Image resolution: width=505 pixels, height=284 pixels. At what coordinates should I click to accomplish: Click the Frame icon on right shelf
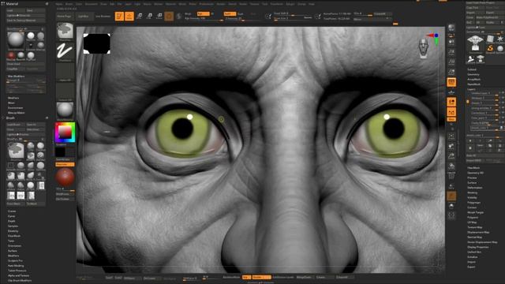[x=451, y=136]
